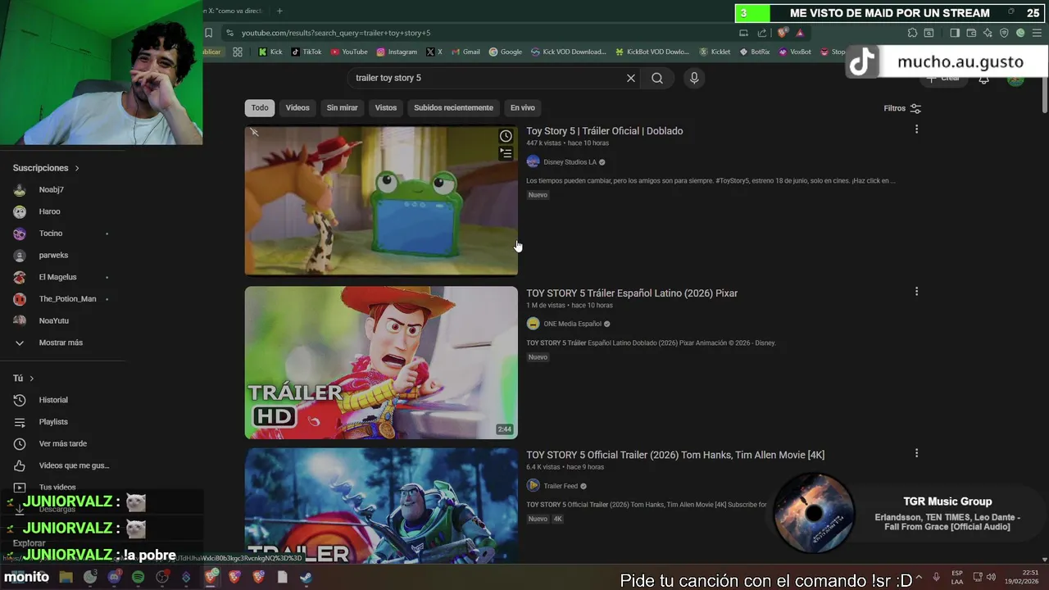Screen dimensions: 1049x590
Task: Click the YouTube search magnifier button
Action: click(x=657, y=78)
